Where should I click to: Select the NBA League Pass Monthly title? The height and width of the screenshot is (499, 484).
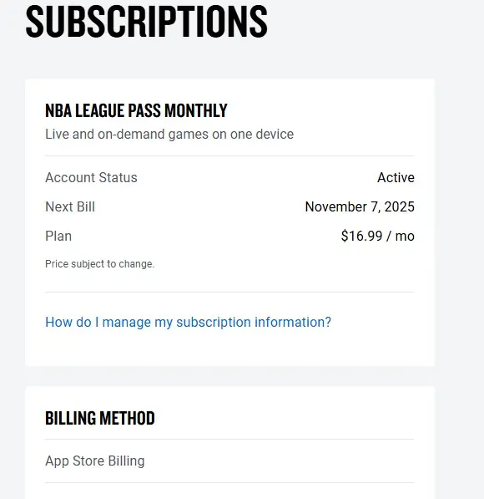click(x=136, y=110)
